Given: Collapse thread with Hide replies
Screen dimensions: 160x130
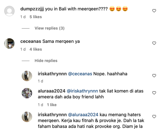Looking at the screenshot, I should (x=46, y=61).
